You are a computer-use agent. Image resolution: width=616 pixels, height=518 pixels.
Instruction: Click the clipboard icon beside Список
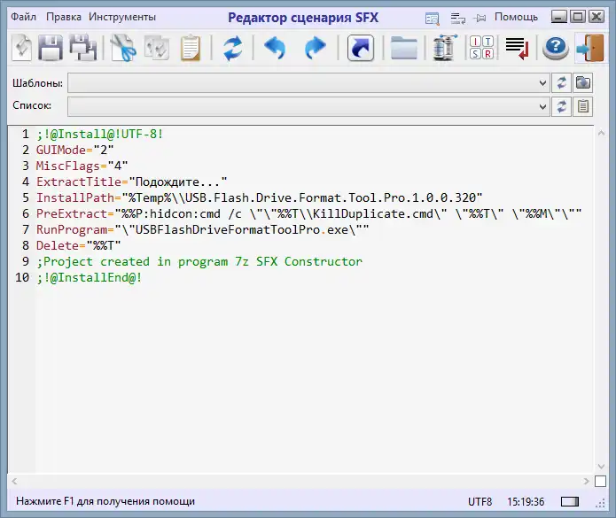pyautogui.click(x=583, y=106)
